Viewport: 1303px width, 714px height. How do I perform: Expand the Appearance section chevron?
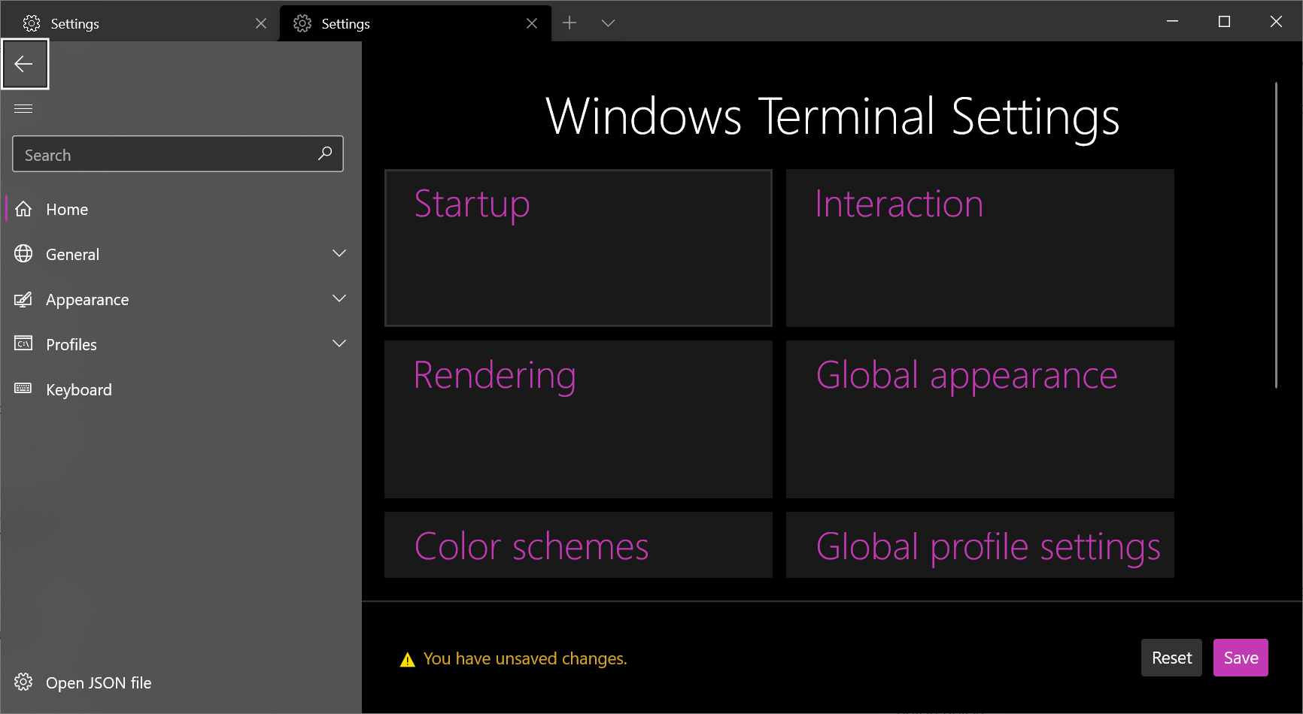pos(339,298)
